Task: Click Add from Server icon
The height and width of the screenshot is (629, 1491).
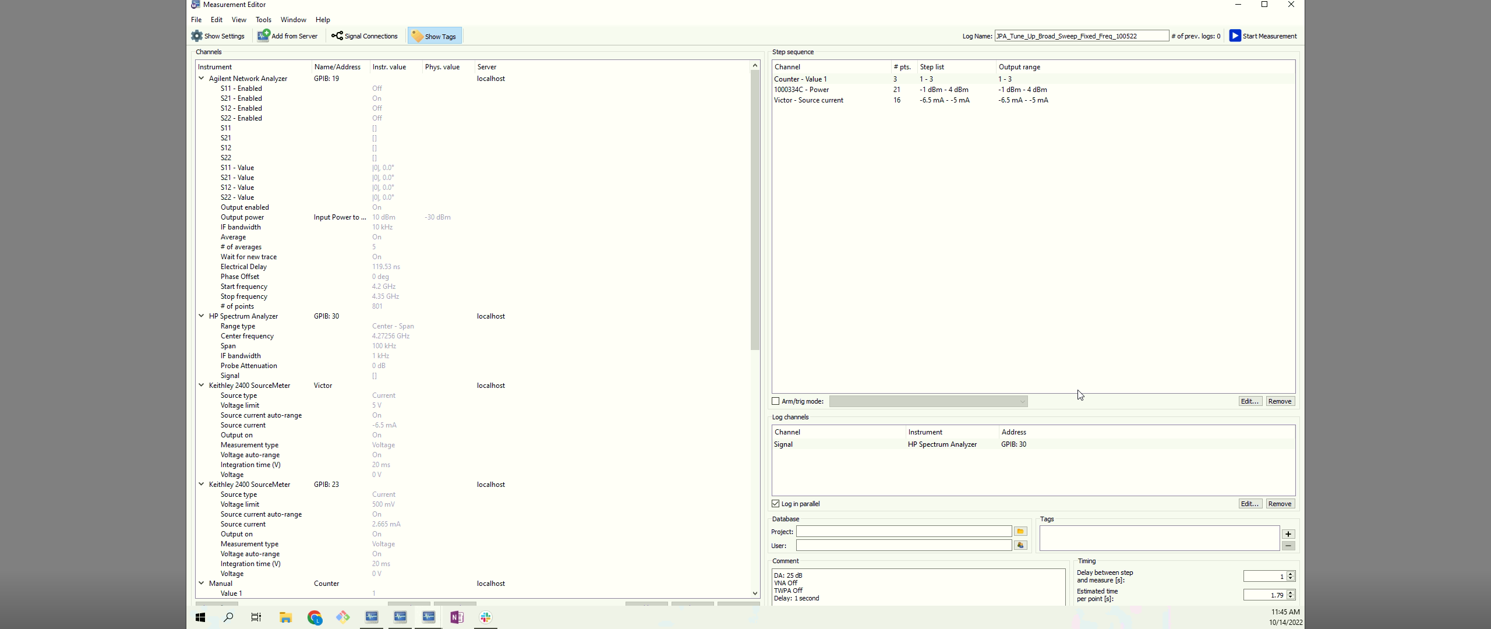Action: point(263,36)
